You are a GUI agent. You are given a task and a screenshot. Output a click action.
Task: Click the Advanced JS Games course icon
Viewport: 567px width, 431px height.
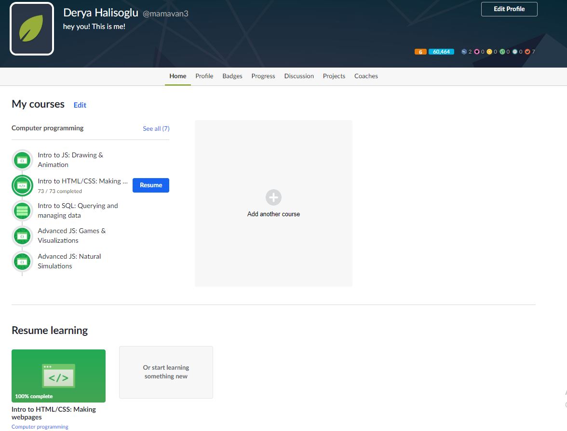pos(22,236)
